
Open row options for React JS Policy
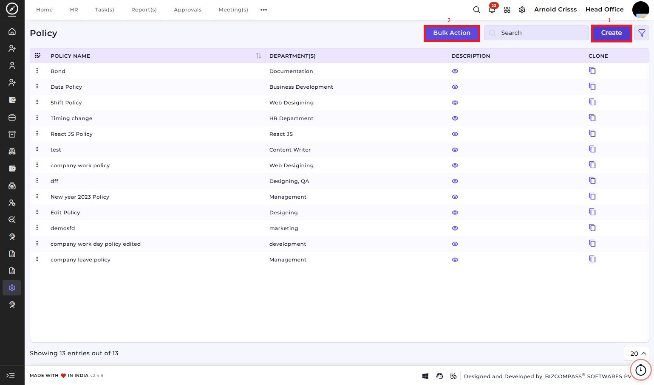tap(37, 133)
